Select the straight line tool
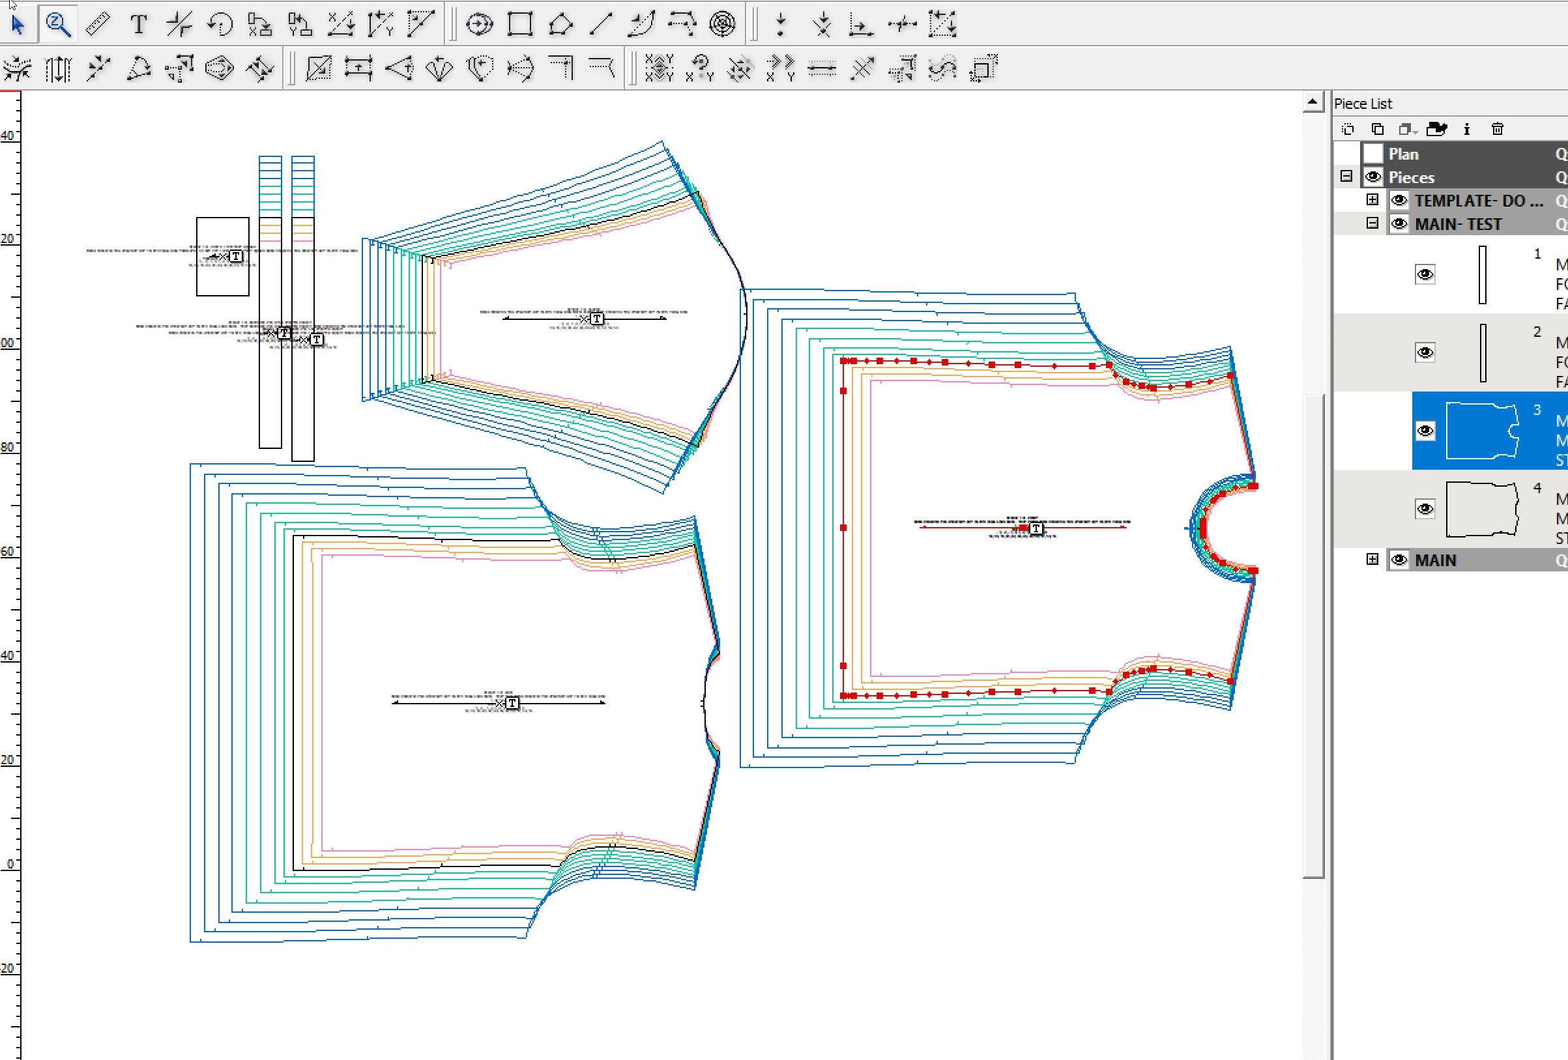 [600, 25]
